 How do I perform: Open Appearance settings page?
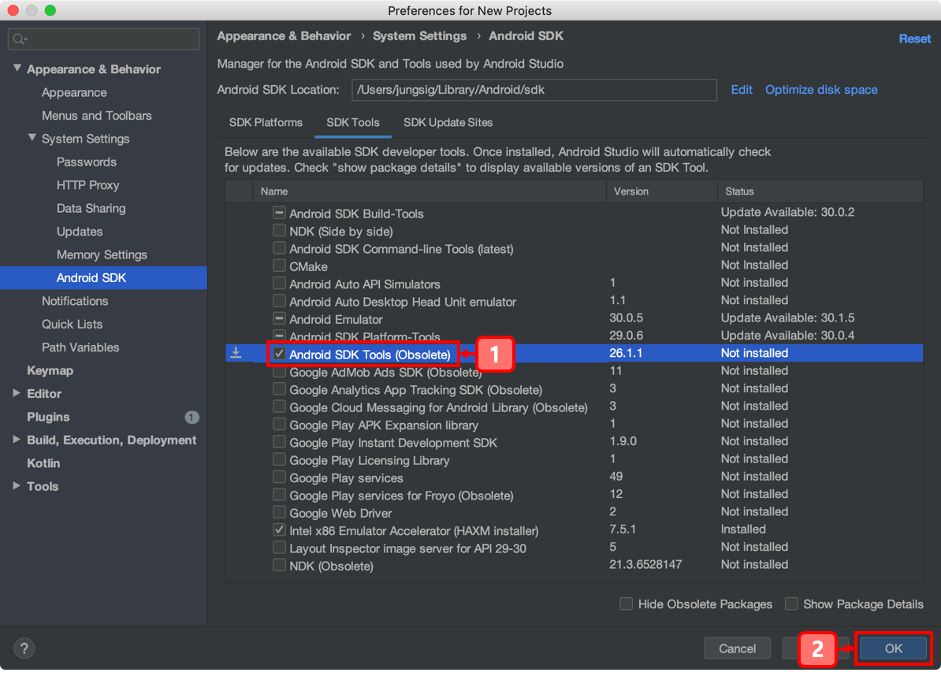(74, 92)
